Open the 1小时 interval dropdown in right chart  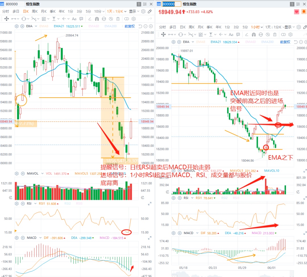257,27
